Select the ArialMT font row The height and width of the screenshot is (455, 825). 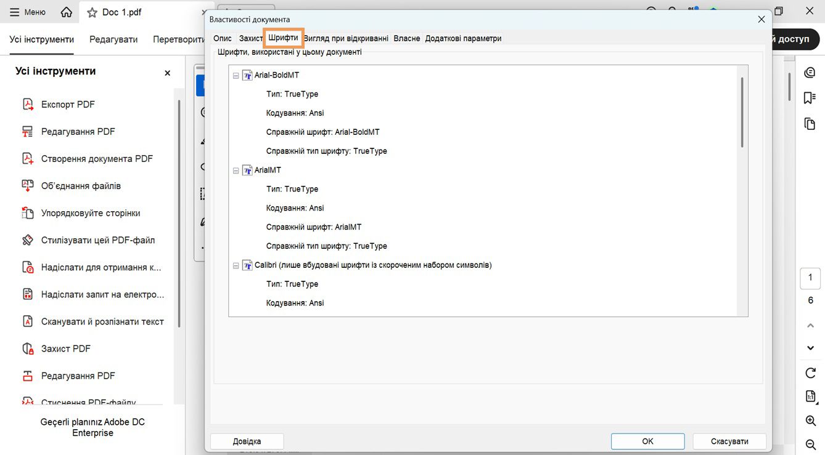pos(268,170)
